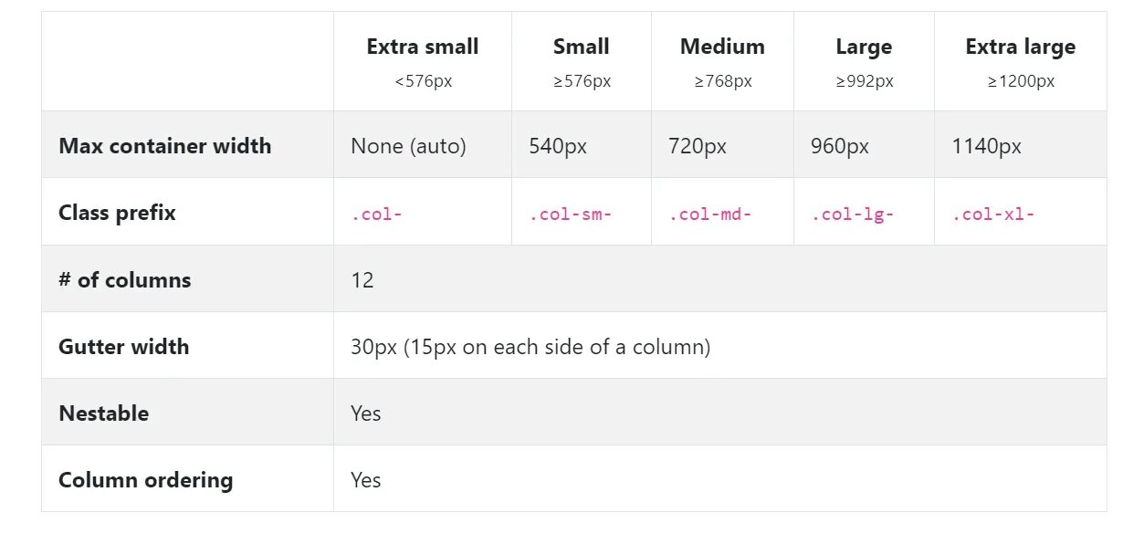This screenshot has height=544, width=1144.
Task: Click the Medium column header
Action: coord(722,47)
